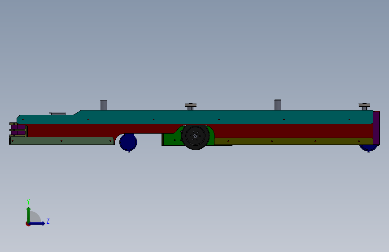Click the Z label on the triad

[x=48, y=221]
